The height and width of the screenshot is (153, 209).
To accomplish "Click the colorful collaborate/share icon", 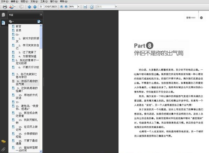I will pos(11,7).
